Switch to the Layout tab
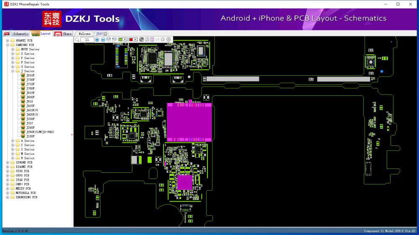419x235 pixels. pyautogui.click(x=41, y=33)
